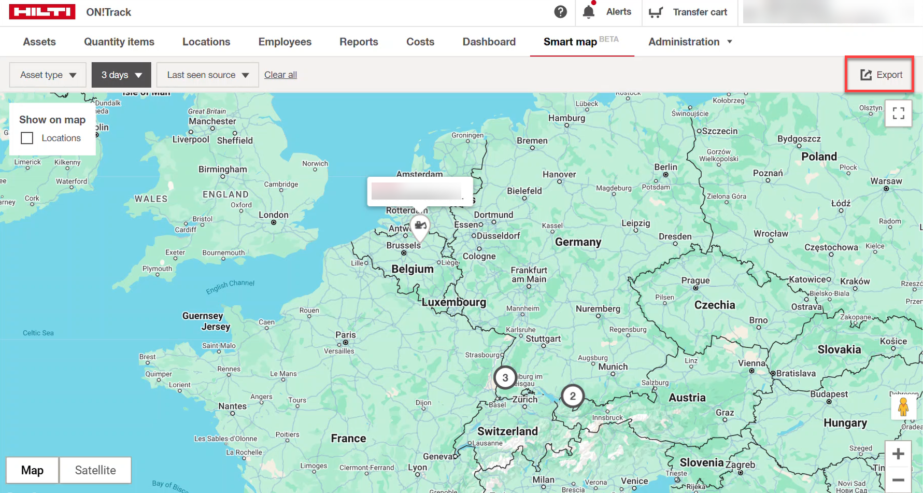The height and width of the screenshot is (493, 923).
Task: Open the cluster of 2 assets
Action: coord(573,396)
